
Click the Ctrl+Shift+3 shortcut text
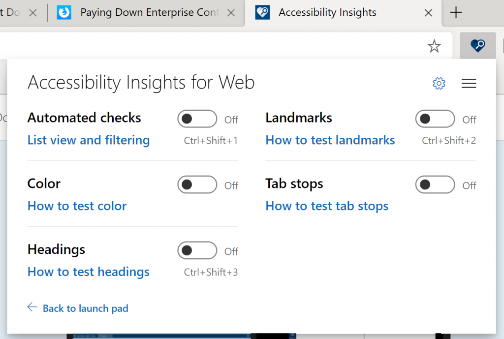click(211, 273)
